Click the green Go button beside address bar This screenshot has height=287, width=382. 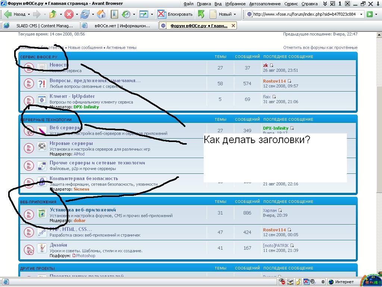click(369, 15)
